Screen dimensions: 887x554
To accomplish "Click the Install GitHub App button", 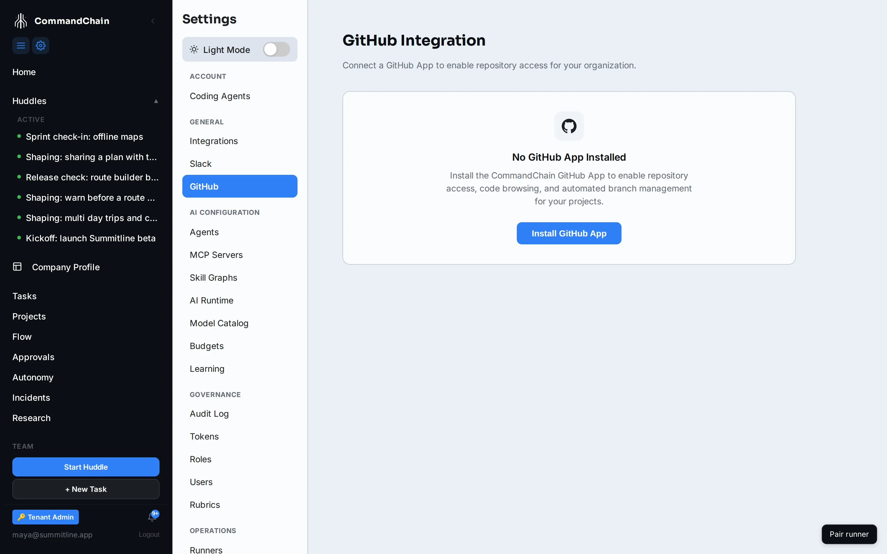I will click(569, 233).
